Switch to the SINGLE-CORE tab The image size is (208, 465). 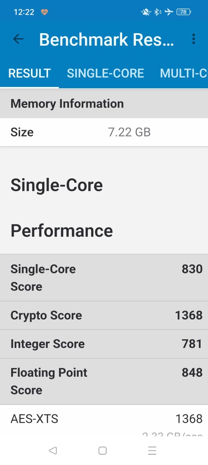pyautogui.click(x=105, y=73)
